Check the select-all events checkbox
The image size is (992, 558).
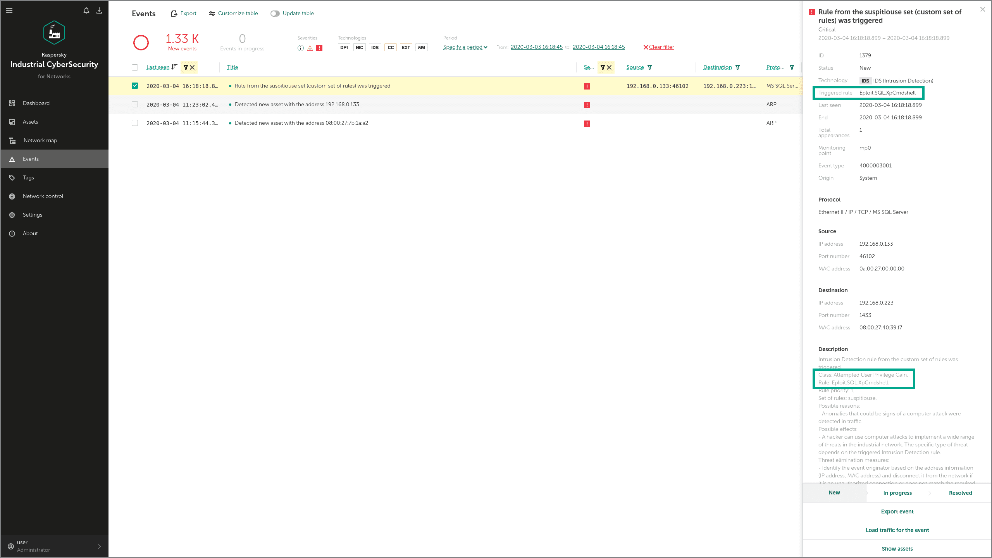coord(135,67)
